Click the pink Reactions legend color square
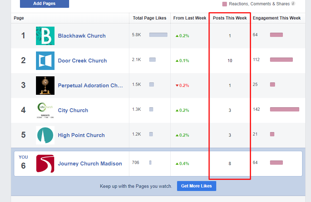The height and width of the screenshot is (202, 311). click(x=224, y=4)
